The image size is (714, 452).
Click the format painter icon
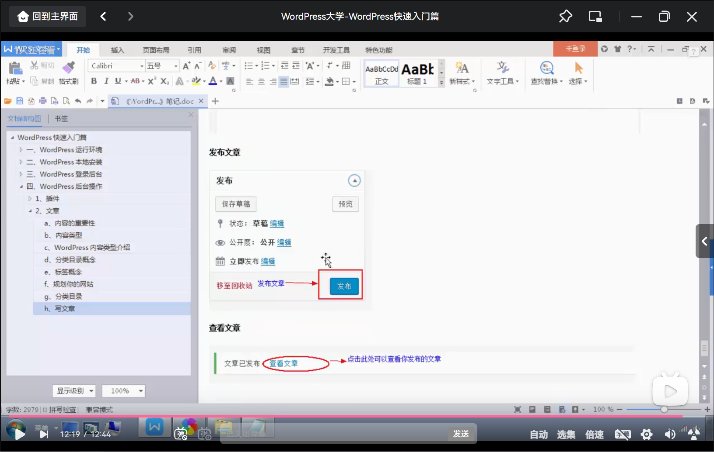tap(69, 68)
